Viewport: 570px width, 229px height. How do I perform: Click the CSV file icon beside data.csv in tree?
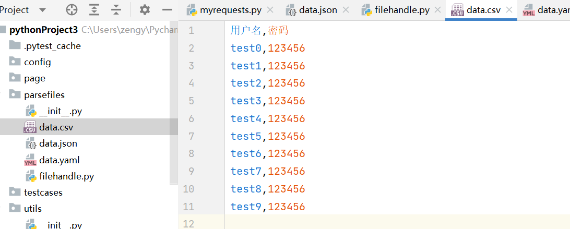tap(30, 127)
